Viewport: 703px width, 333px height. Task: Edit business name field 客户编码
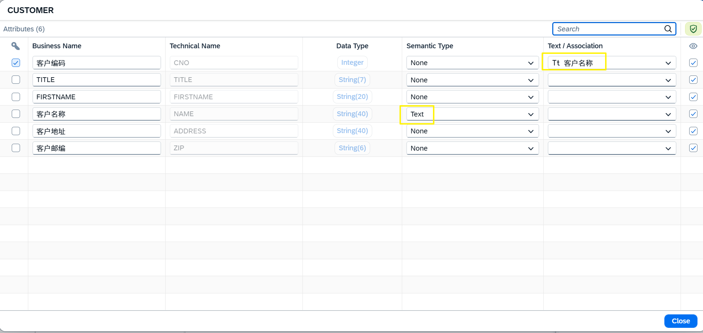click(97, 63)
